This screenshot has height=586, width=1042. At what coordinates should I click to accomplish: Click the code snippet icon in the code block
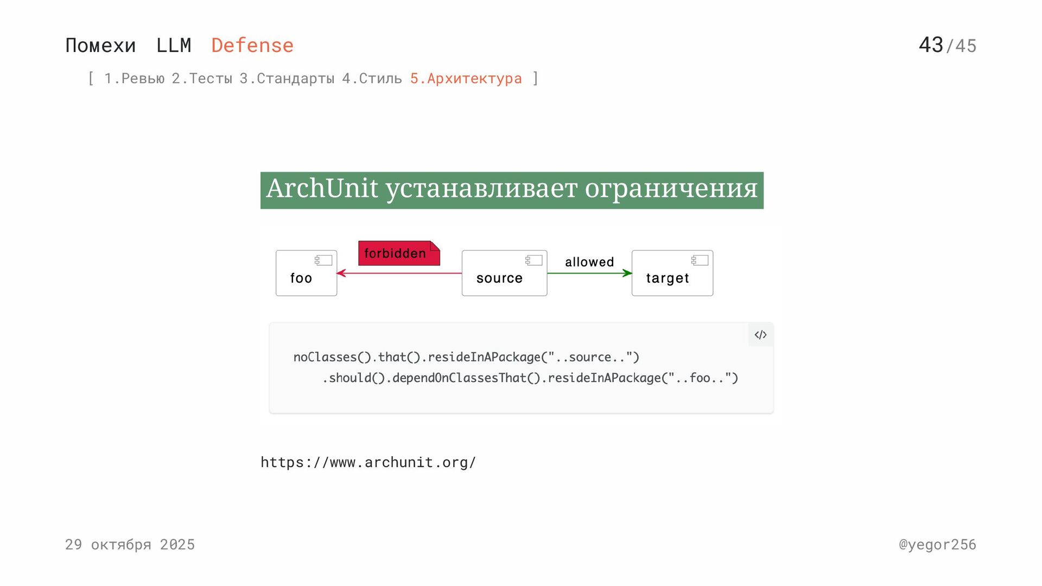tap(760, 335)
